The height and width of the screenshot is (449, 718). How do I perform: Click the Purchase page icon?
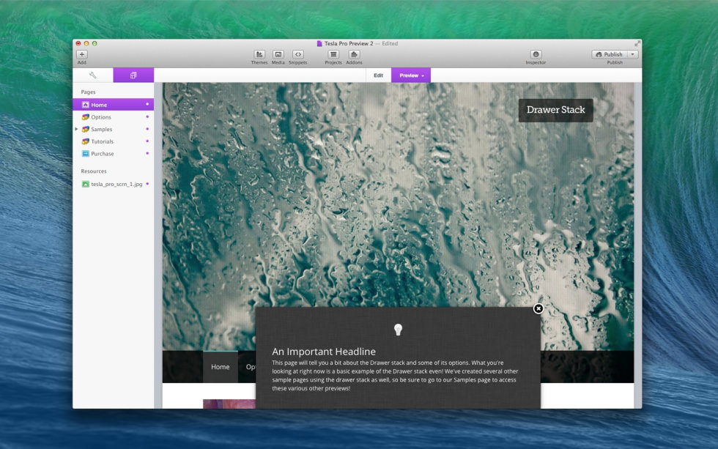coord(85,154)
